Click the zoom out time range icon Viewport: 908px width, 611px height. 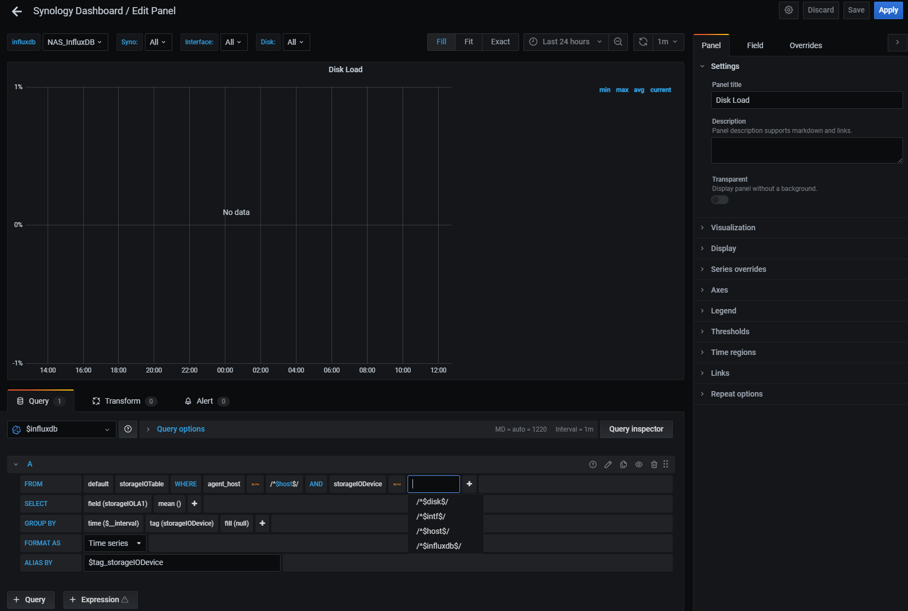pyautogui.click(x=618, y=42)
